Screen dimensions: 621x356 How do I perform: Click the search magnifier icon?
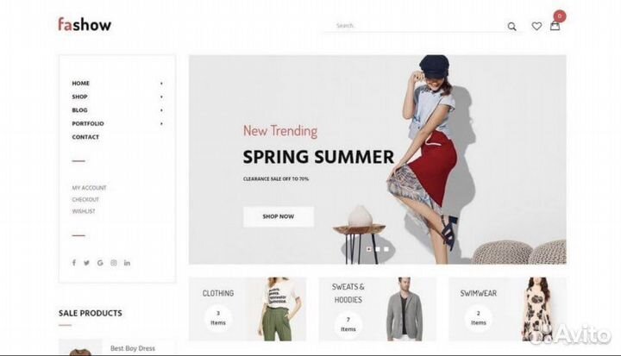[511, 27]
